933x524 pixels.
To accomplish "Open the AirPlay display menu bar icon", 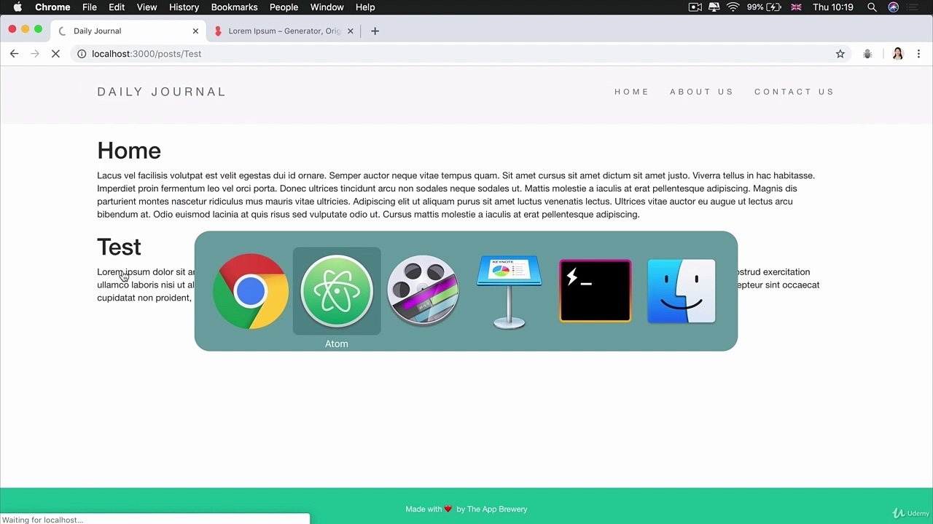I will coord(714,7).
